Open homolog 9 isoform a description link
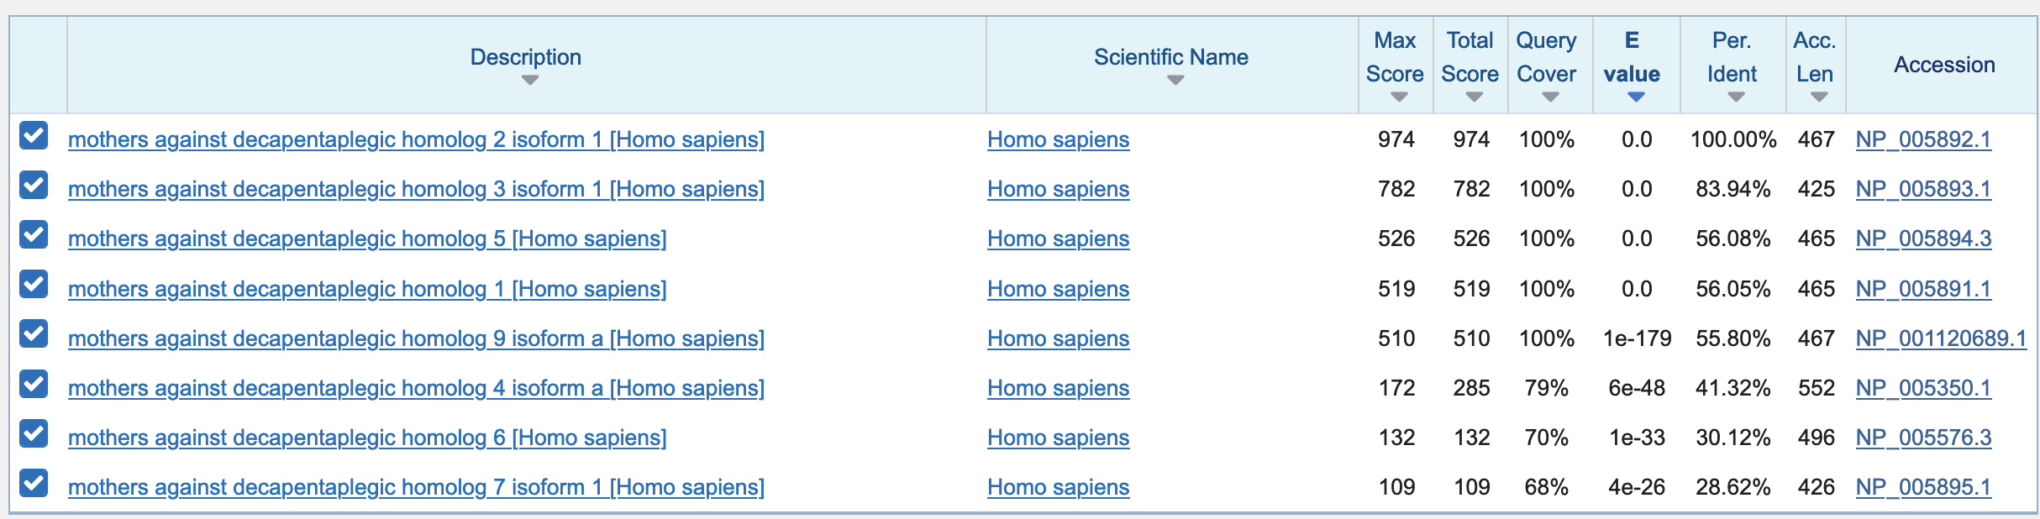The width and height of the screenshot is (2040, 519). coord(416,338)
